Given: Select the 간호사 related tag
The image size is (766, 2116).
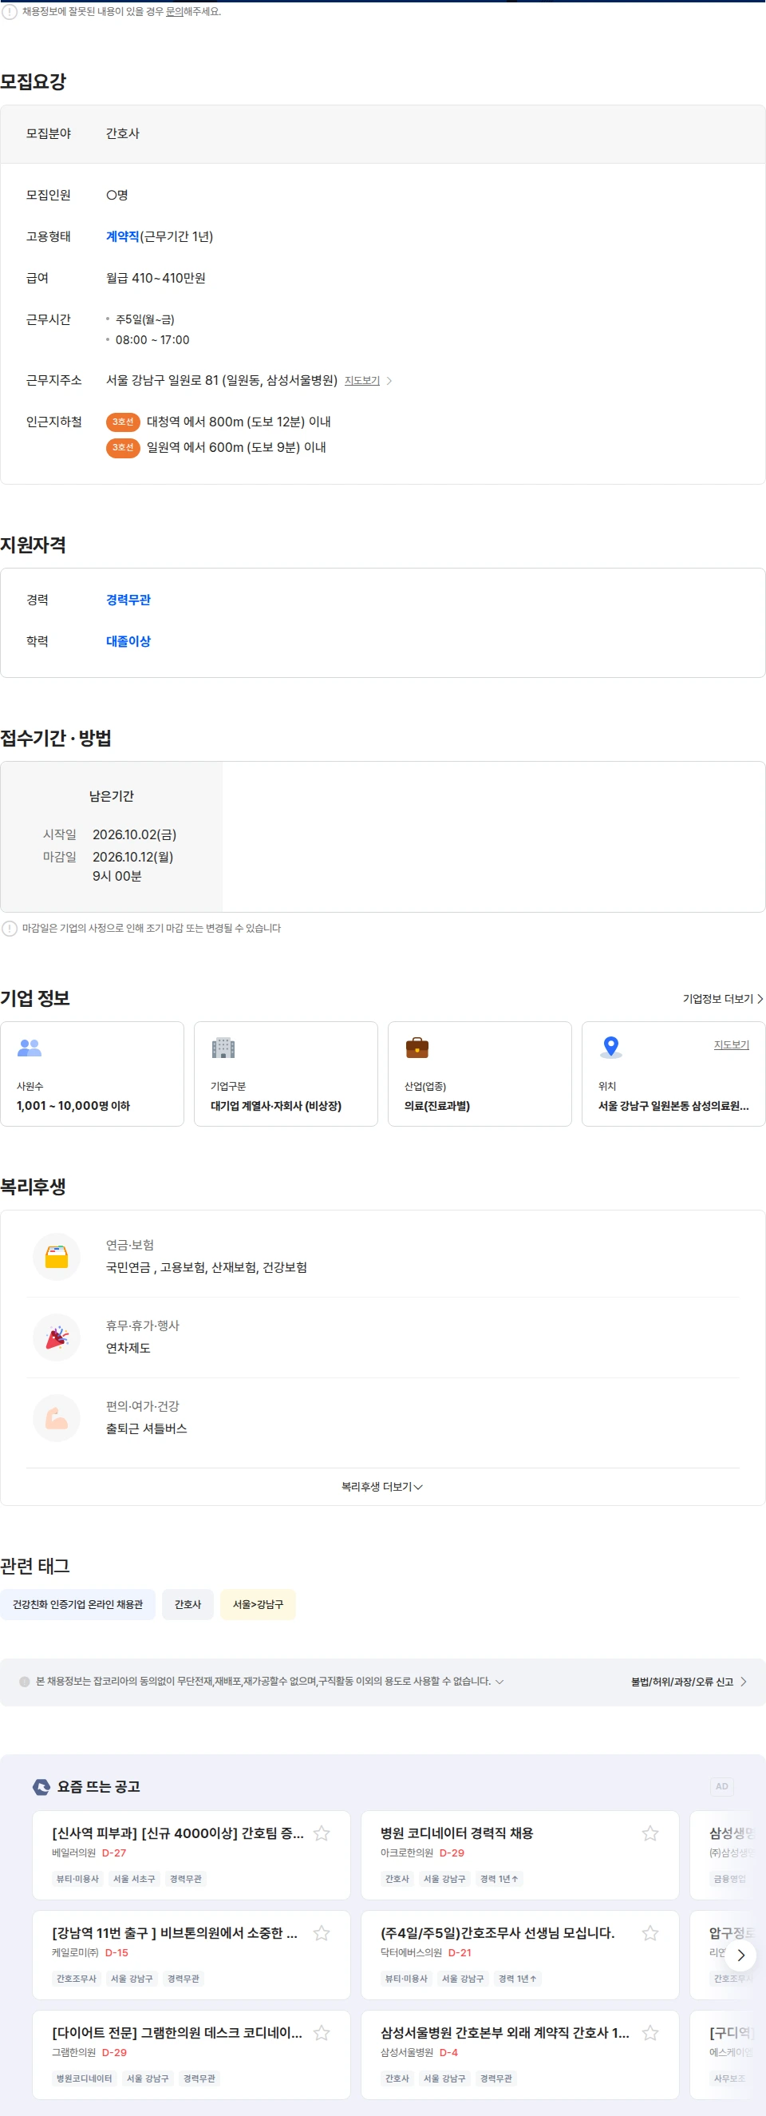Looking at the screenshot, I should click(x=188, y=1604).
